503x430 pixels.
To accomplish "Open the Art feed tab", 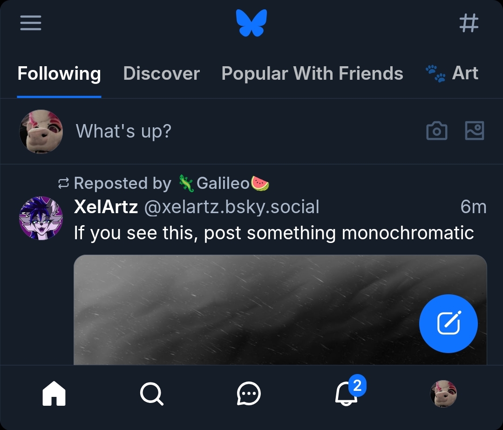I will (452, 74).
